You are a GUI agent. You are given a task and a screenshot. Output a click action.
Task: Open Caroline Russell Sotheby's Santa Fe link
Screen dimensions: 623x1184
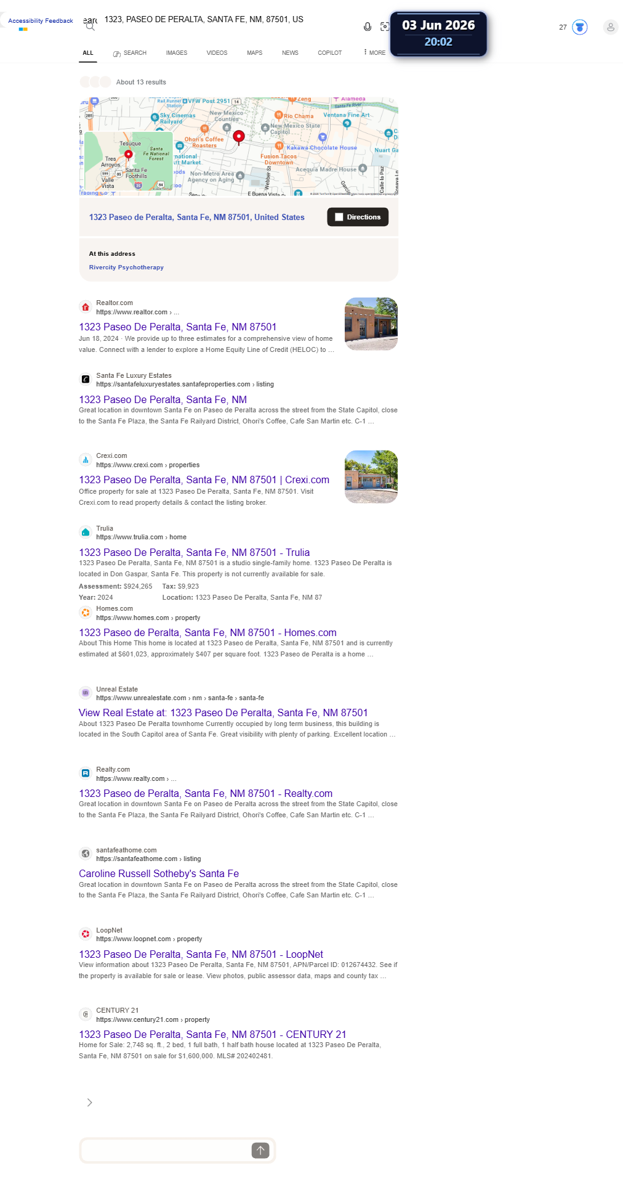tap(159, 873)
